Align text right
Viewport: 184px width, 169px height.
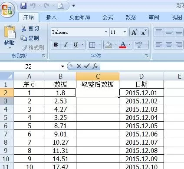pyautogui.click(x=179, y=45)
